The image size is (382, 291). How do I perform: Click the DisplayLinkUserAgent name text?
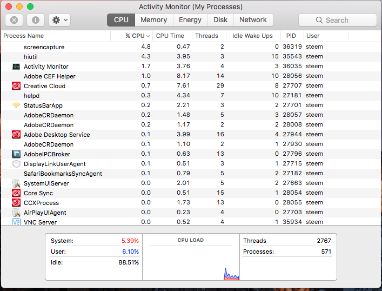tap(55, 164)
